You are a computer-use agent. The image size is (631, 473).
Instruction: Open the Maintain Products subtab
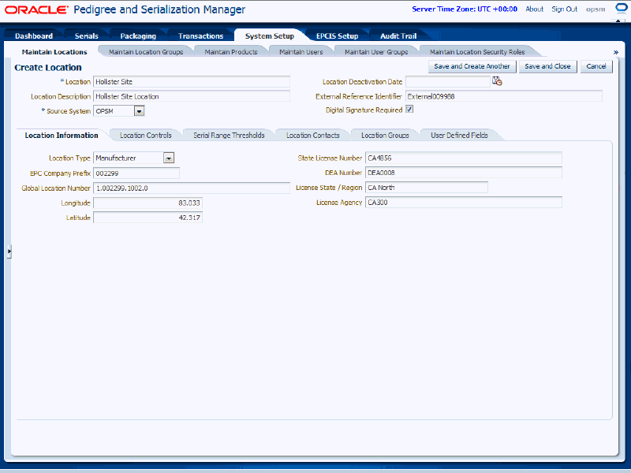click(x=231, y=52)
